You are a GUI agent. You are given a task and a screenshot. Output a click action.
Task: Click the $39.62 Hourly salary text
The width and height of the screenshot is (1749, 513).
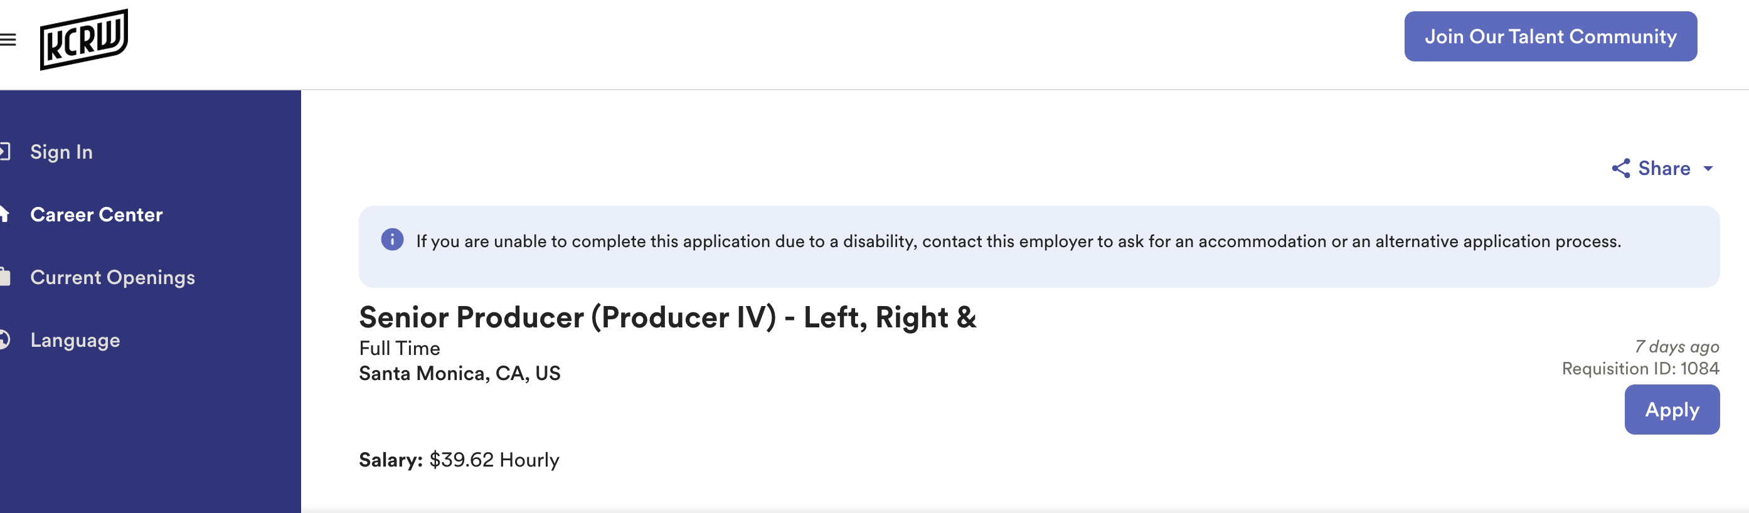494,460
